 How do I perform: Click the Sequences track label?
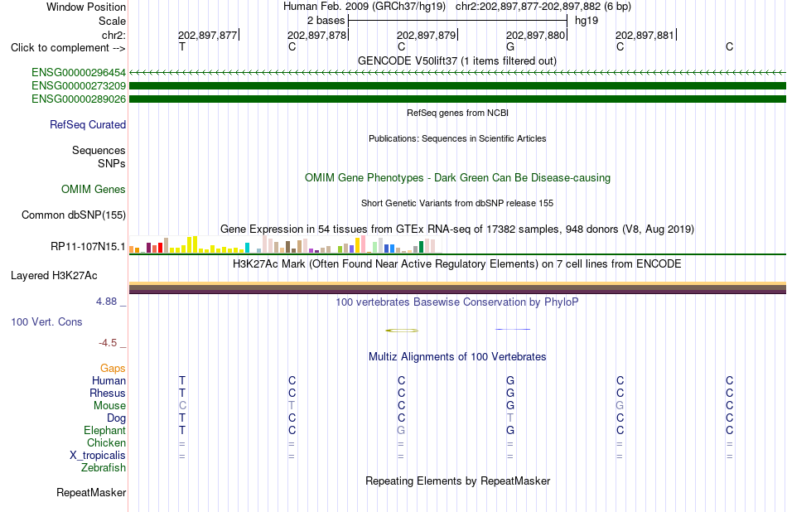(x=99, y=150)
